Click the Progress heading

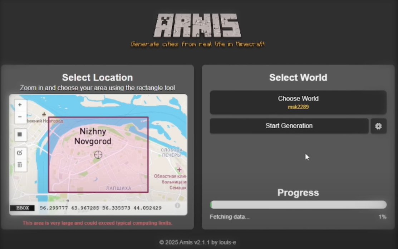[298, 193]
